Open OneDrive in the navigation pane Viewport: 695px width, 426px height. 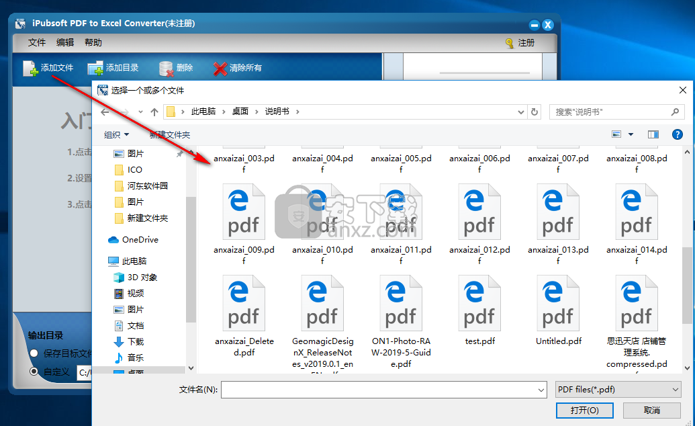(x=134, y=240)
